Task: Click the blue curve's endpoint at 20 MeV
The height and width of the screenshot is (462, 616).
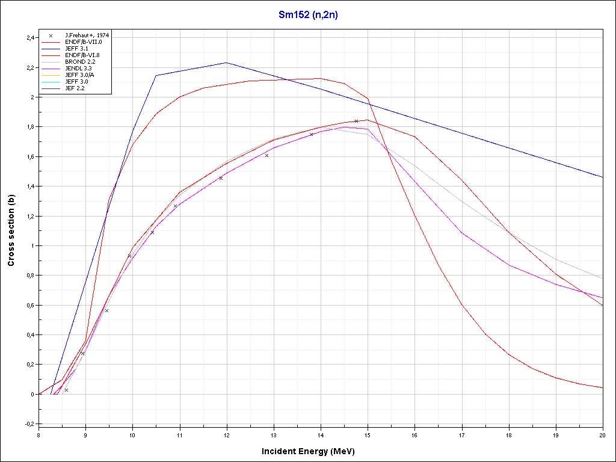Action: (x=602, y=177)
